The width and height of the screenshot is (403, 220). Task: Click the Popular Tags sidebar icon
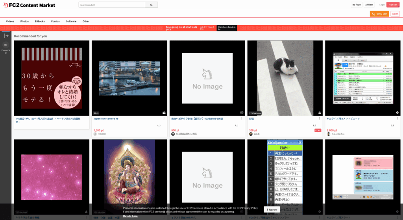coord(6,45)
